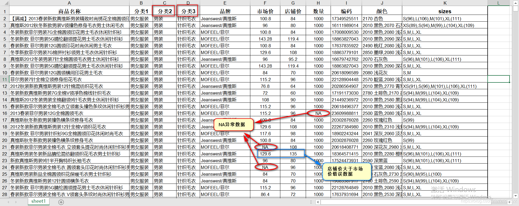Select code 22128904448 in row 11
The width and height of the screenshot is (519, 206).
346,79
